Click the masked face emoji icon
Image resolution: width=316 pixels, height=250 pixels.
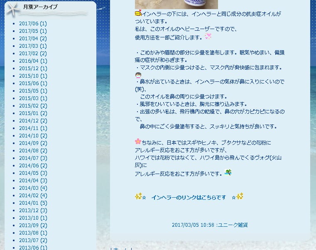click(138, 75)
